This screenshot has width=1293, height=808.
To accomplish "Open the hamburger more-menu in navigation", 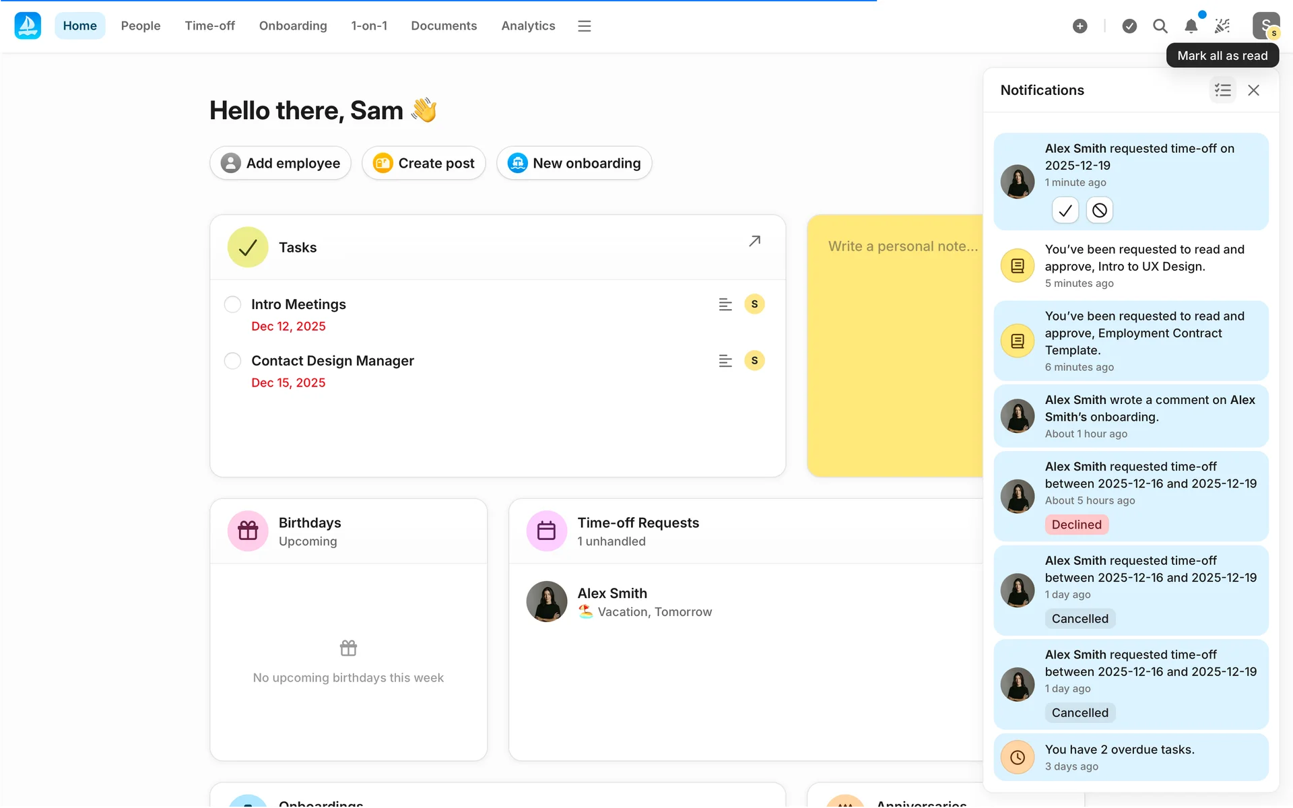I will click(584, 26).
